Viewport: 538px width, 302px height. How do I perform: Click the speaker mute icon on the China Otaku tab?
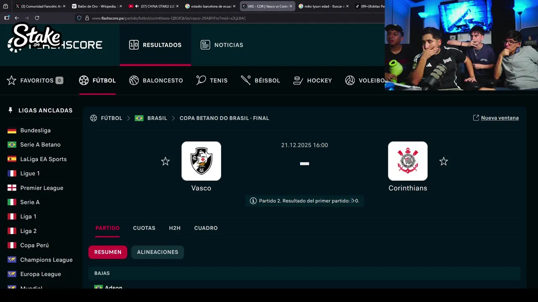(x=137, y=6)
